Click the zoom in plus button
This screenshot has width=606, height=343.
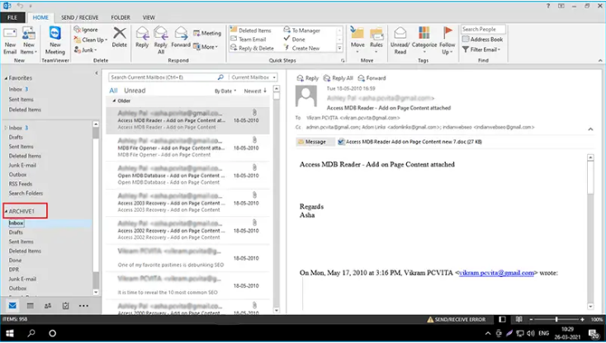tap(582, 319)
